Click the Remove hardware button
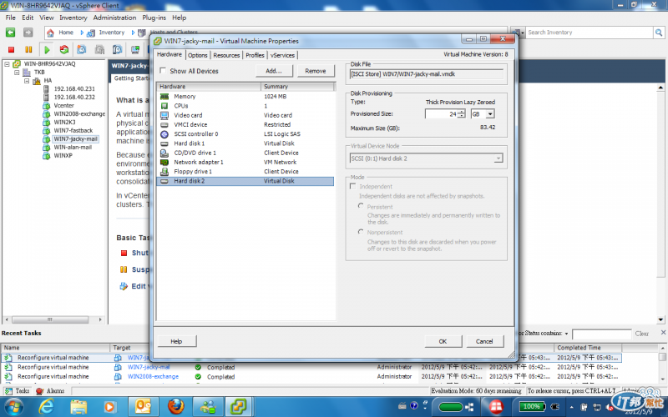The height and width of the screenshot is (417, 668). point(316,71)
